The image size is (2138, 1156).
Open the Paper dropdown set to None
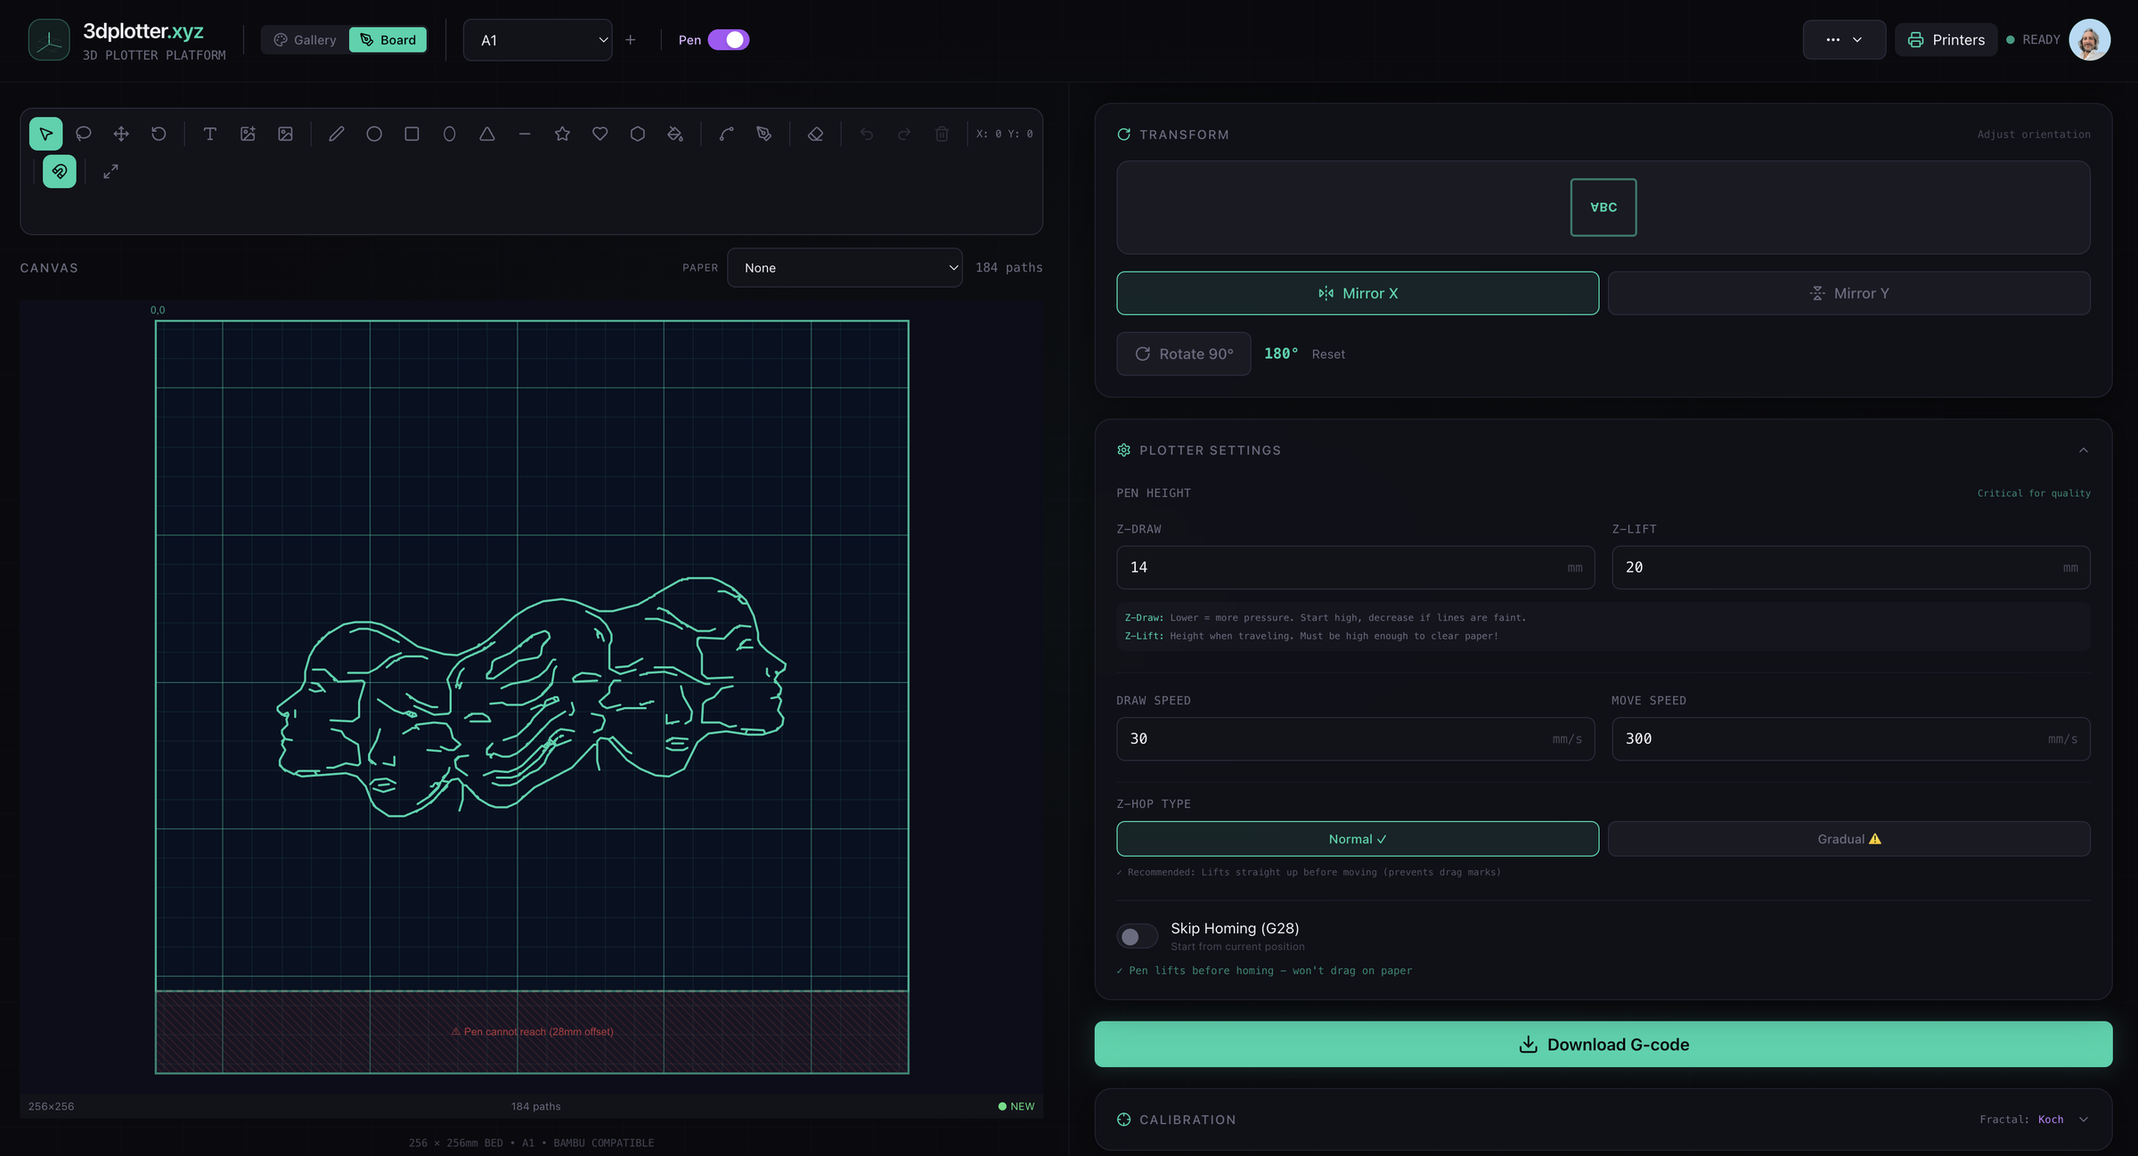pos(845,267)
